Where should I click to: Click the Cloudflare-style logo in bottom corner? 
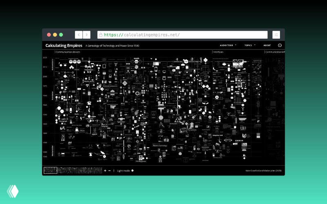point(12,191)
